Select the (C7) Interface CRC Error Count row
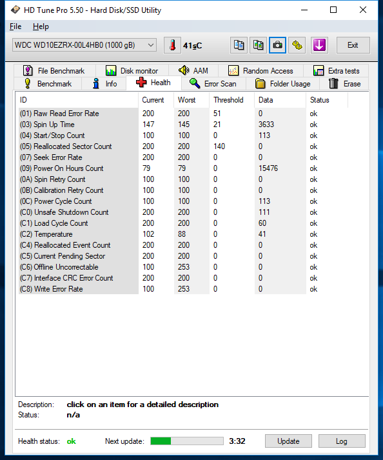The image size is (383, 460). pos(184,278)
